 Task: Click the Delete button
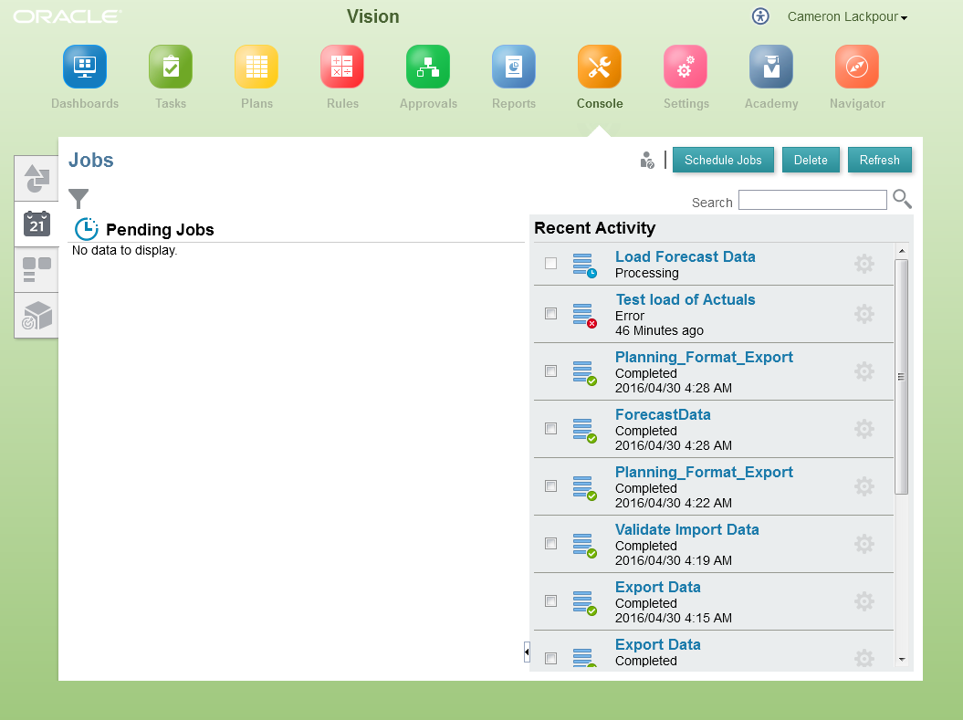pos(811,161)
